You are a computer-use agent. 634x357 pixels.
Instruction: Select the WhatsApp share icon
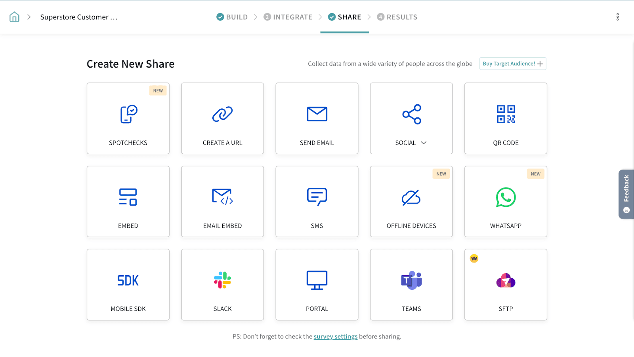(506, 197)
